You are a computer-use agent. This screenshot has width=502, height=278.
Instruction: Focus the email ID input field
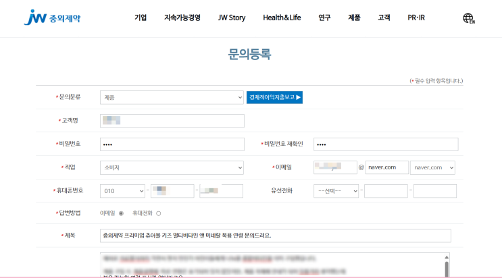click(x=335, y=167)
